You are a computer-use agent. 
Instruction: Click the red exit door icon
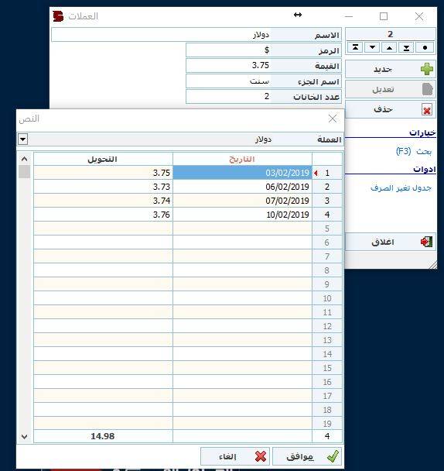[426, 242]
